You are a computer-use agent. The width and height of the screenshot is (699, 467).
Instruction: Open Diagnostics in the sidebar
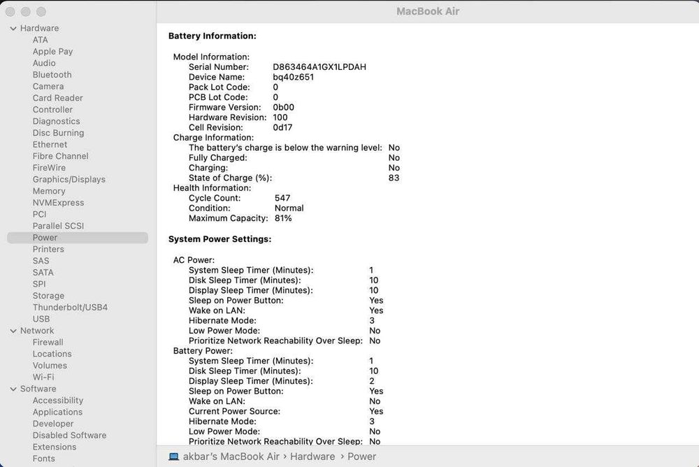click(x=56, y=121)
